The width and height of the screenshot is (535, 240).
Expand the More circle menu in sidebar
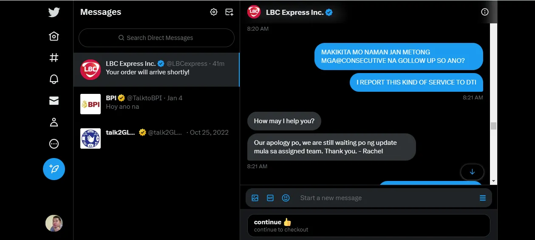[54, 144]
